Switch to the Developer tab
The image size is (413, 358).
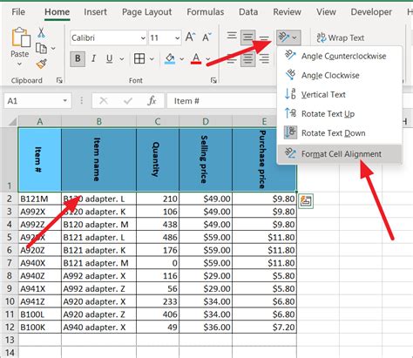point(371,12)
